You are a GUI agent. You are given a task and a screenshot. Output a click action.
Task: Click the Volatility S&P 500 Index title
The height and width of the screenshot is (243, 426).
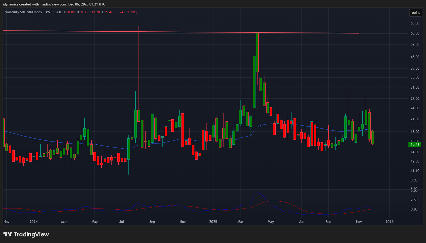tap(24, 12)
